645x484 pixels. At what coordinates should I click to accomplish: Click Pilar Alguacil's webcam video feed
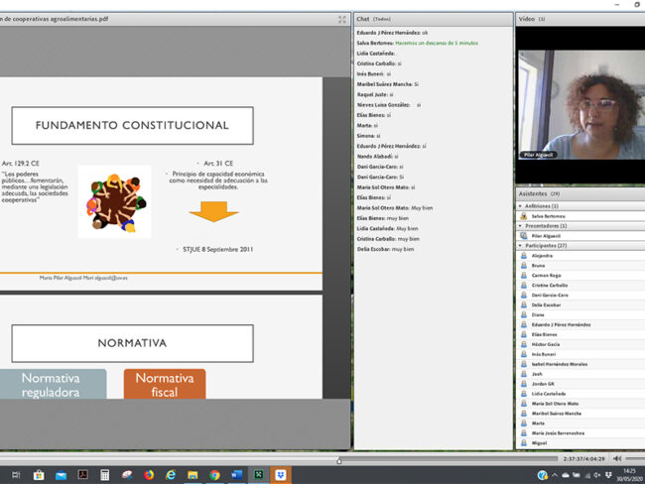click(x=580, y=104)
